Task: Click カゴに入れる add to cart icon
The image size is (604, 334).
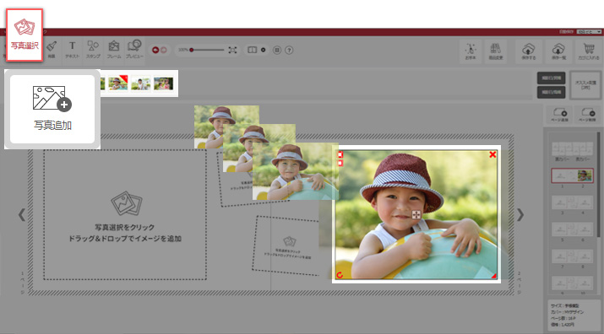Action: 589,51
